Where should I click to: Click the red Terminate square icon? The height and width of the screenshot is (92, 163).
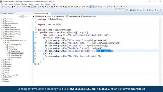coord(57,7)
